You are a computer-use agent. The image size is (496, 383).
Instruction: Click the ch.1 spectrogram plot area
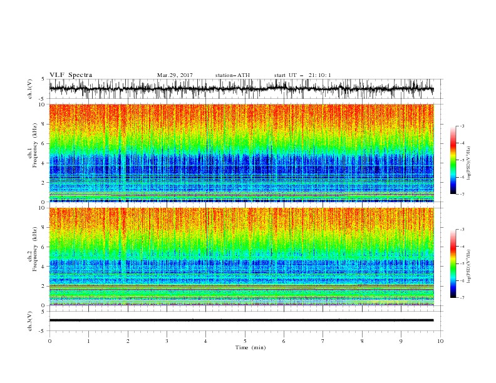pyautogui.click(x=242, y=153)
